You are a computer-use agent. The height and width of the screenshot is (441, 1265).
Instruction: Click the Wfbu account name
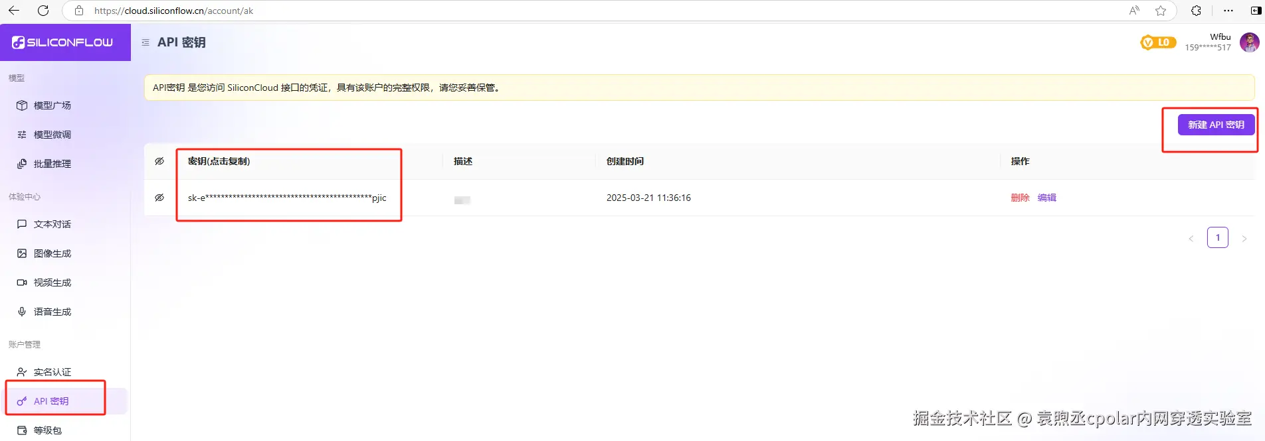(1220, 37)
